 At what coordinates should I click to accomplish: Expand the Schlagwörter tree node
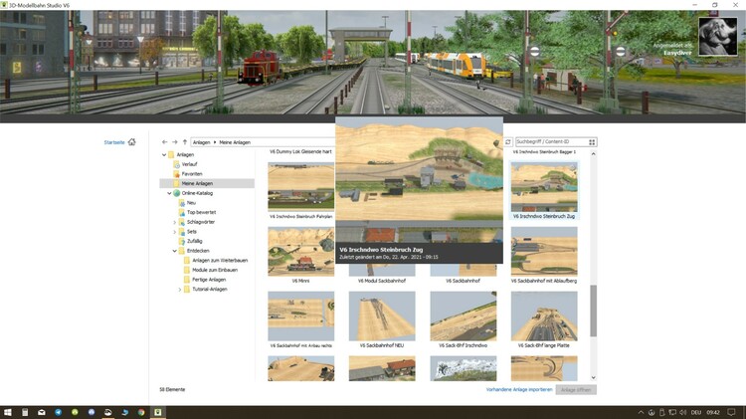[x=175, y=222]
